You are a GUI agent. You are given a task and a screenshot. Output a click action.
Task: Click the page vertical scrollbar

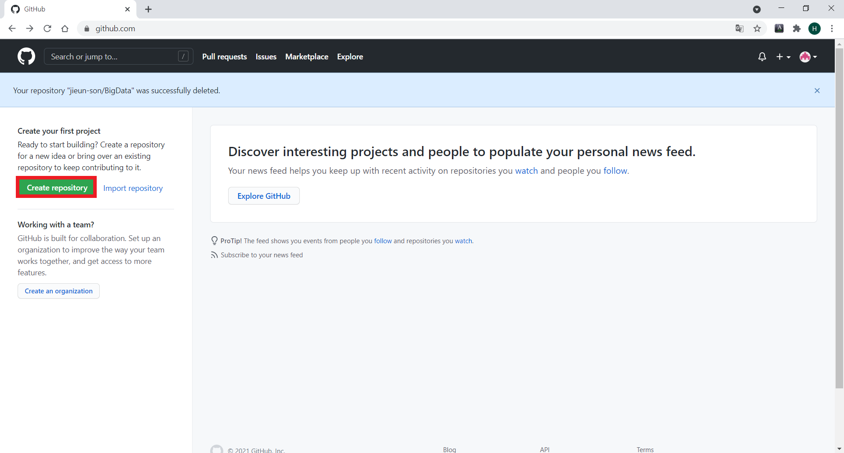(839, 219)
